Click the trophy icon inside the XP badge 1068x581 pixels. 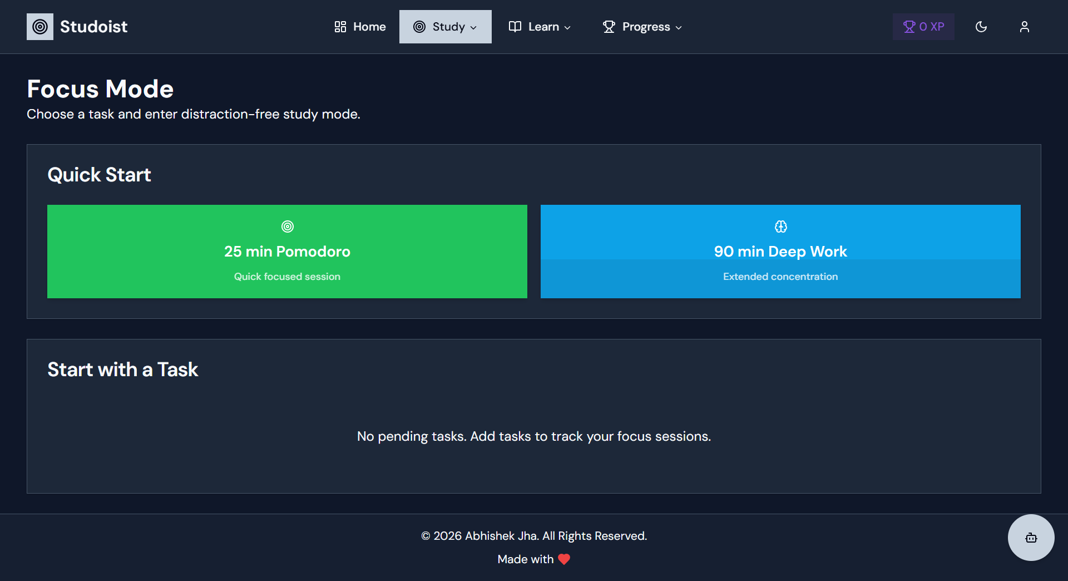tap(909, 26)
